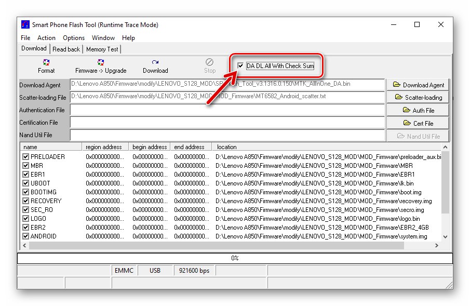Viewport: 470px width, 306px height.
Task: Toggle DA DL All With Check Sum checkbox
Action: coord(240,65)
